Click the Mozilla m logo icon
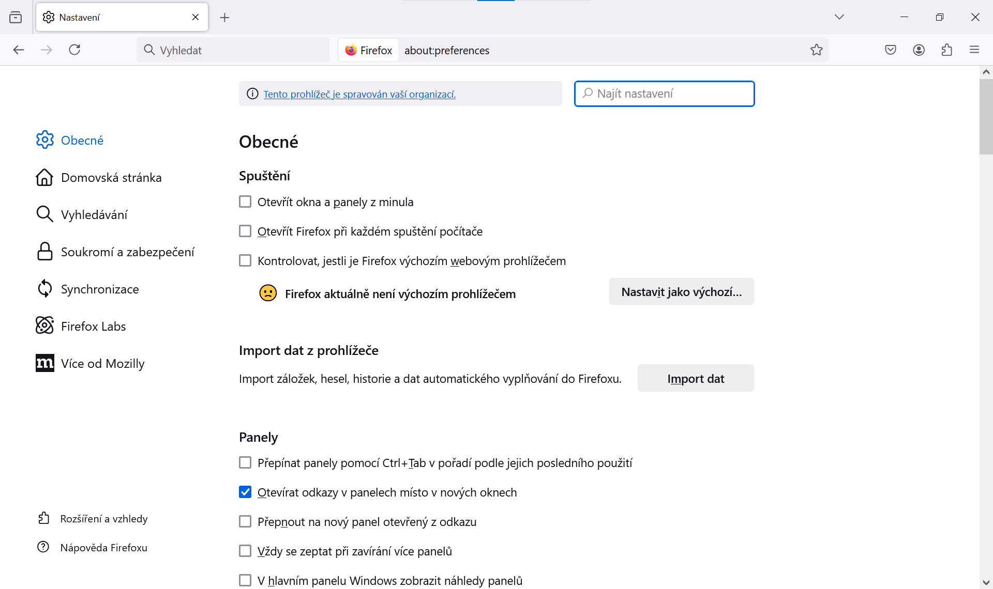The image size is (993, 589). [x=45, y=363]
